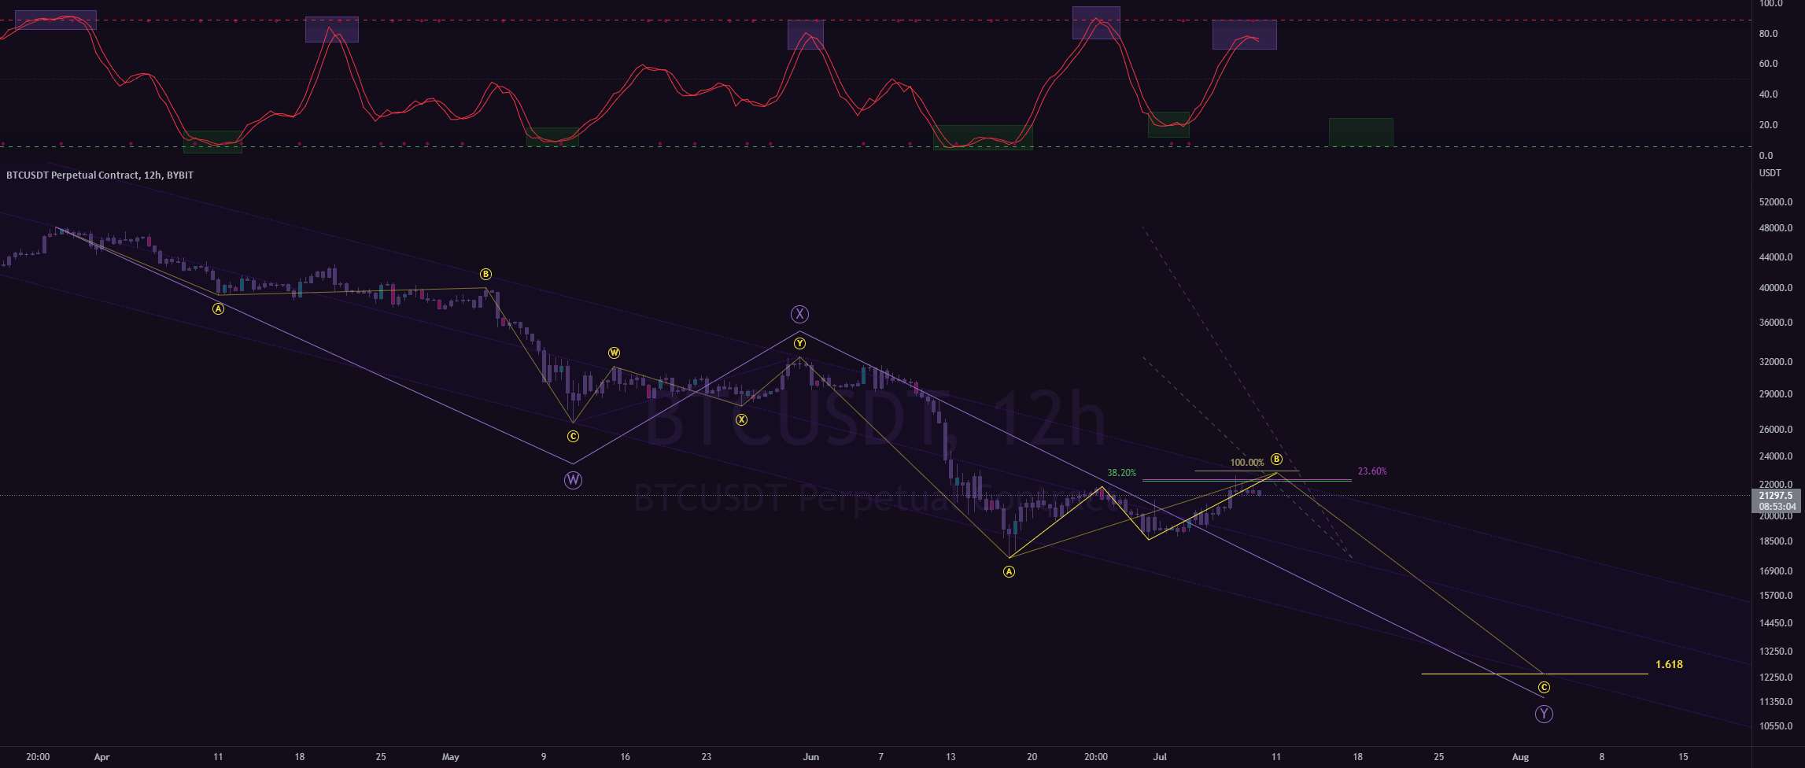
Task: Select the 24000.0 price level
Action: point(1774,456)
